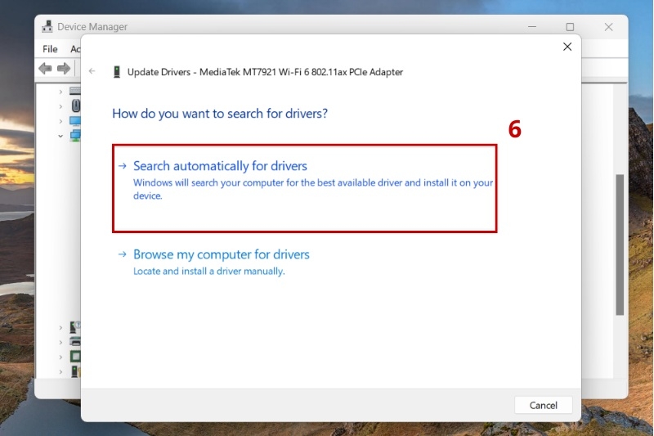Expand the monitor device category
654x436 pixels.
tap(60, 121)
